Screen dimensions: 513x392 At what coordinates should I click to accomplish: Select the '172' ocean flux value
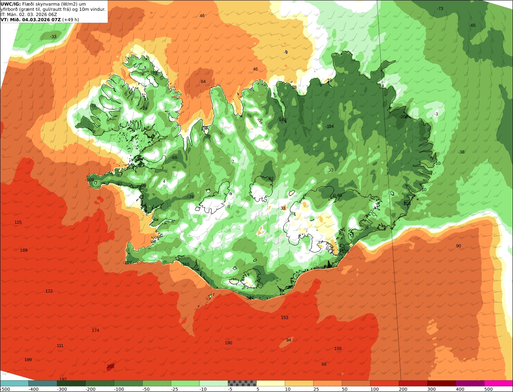(49, 291)
